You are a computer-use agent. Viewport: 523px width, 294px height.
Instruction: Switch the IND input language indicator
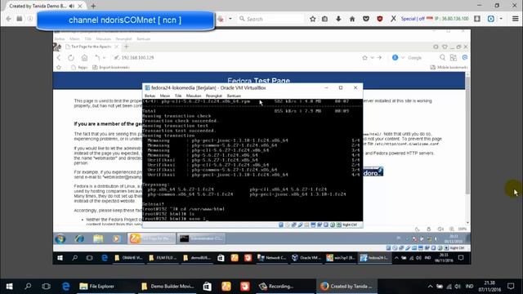coord(469,287)
